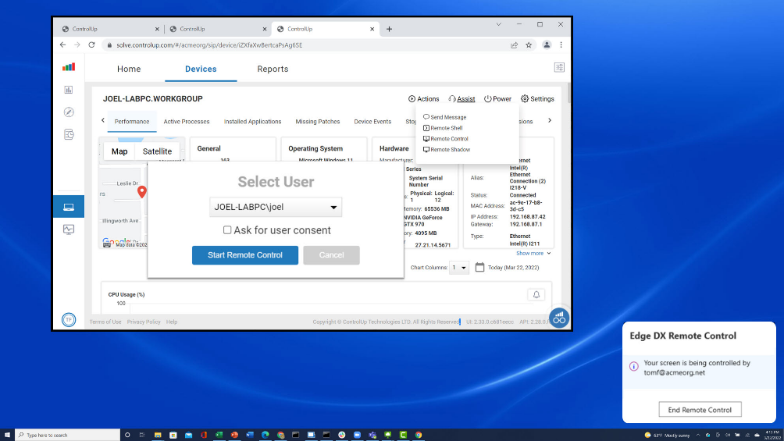Viewport: 784px width, 441px height.
Task: Open the Chart Columns dropdown
Action: (458, 268)
